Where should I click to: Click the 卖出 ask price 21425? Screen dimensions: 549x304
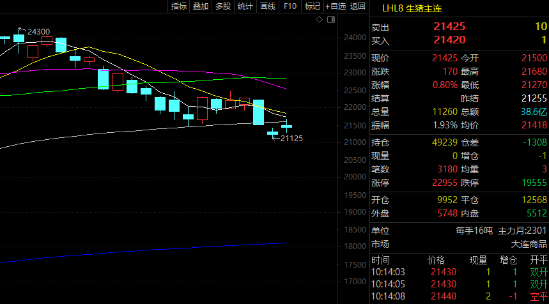[x=449, y=27]
